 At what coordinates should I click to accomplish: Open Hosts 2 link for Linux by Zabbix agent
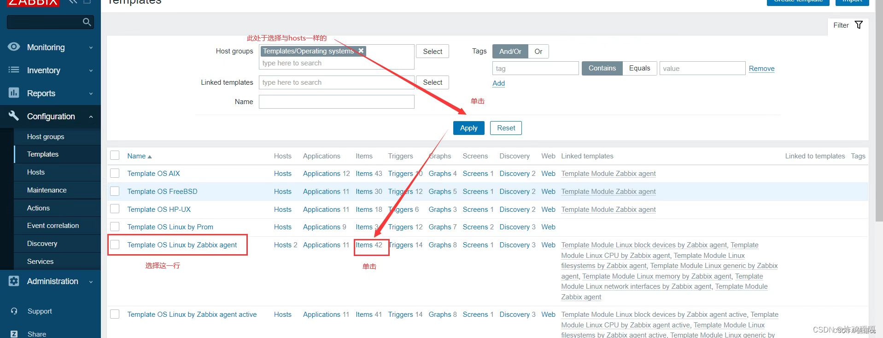click(286, 245)
